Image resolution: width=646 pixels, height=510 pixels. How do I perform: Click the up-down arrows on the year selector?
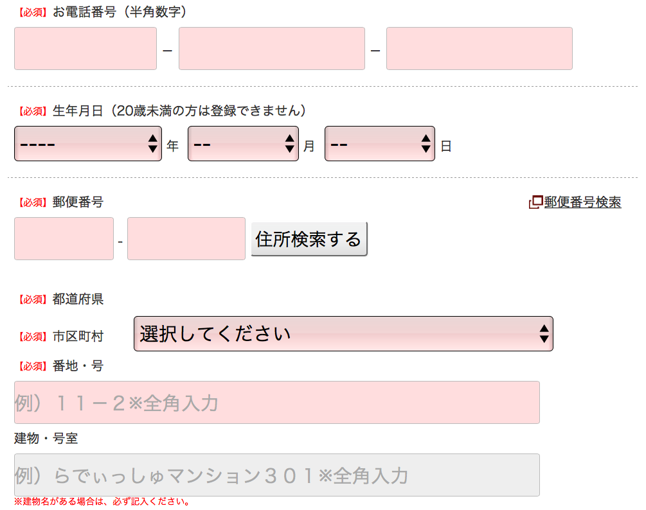[152, 144]
